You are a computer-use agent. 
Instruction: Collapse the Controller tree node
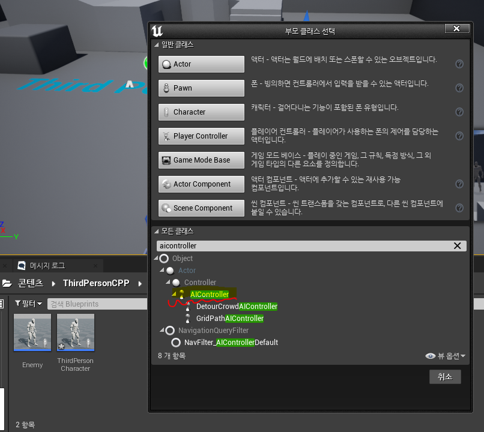coord(168,282)
